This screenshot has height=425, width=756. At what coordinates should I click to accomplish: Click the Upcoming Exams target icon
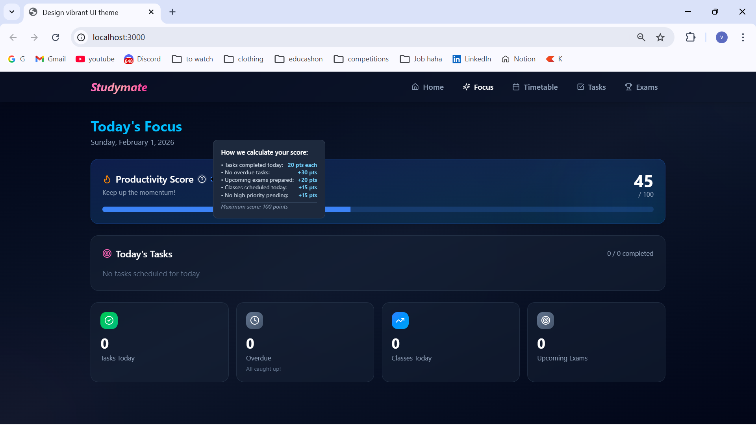tap(546, 320)
